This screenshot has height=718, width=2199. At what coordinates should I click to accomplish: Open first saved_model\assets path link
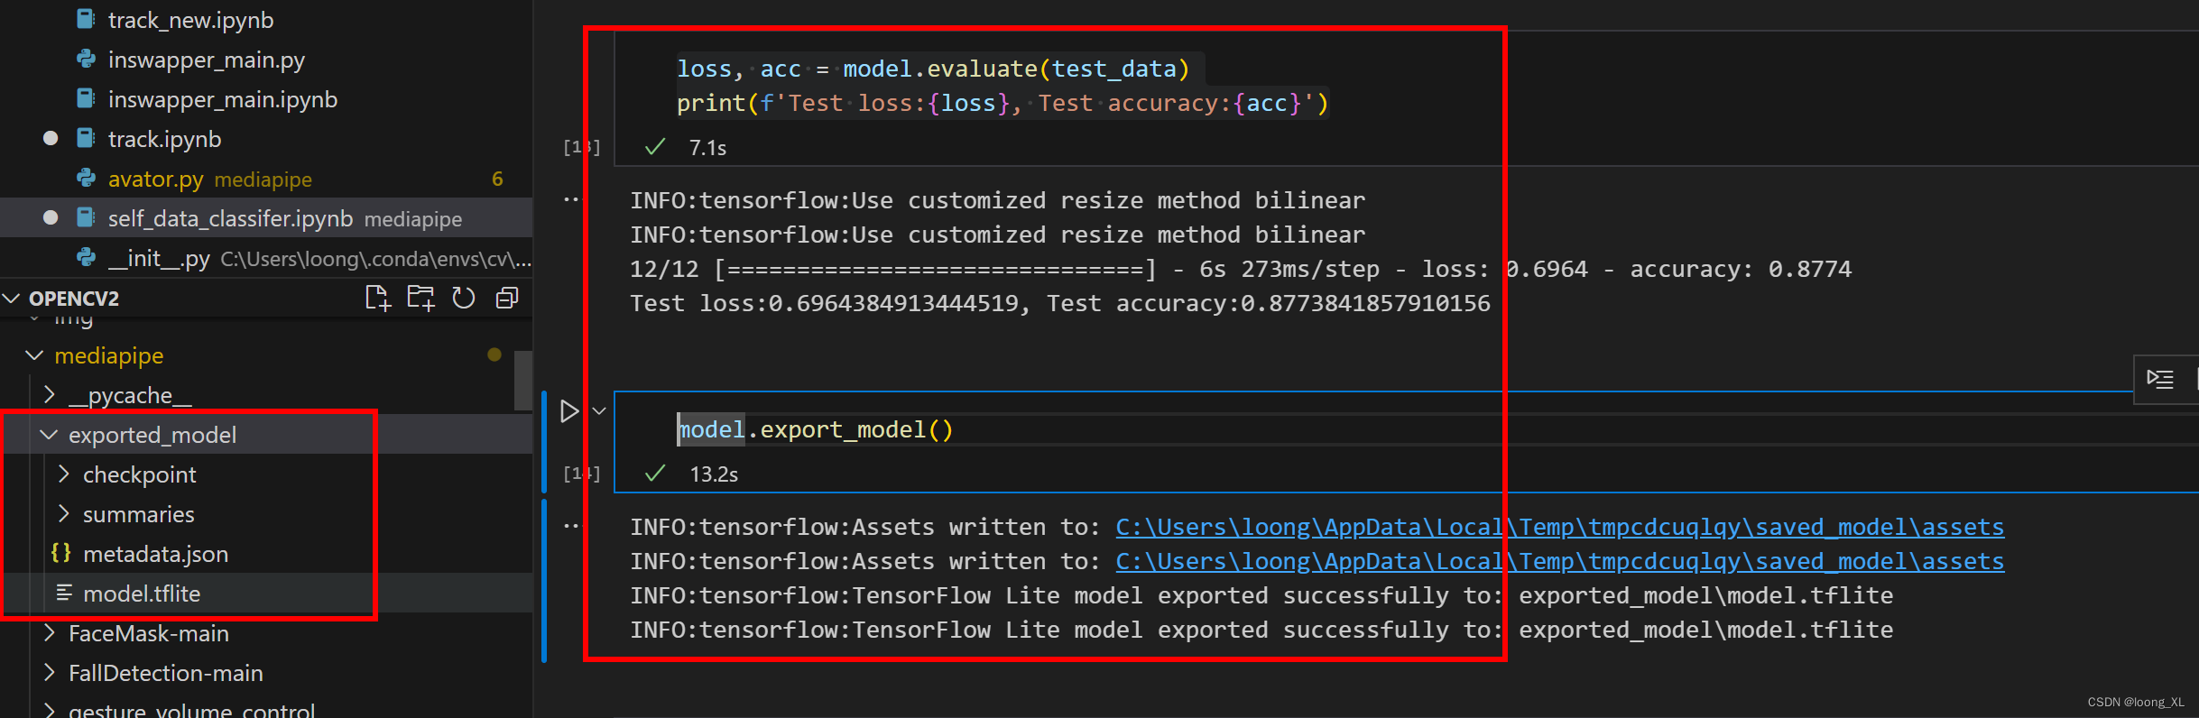(1559, 527)
